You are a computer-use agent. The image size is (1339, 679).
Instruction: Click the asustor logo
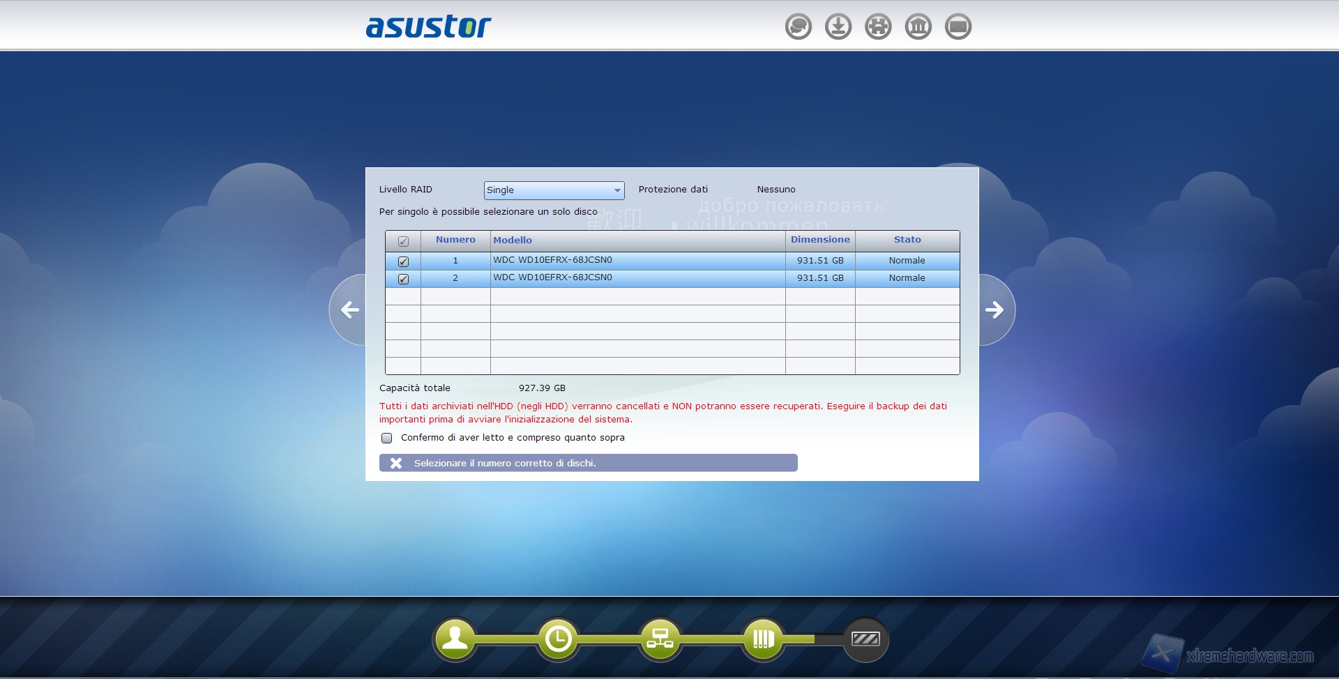coord(428,26)
